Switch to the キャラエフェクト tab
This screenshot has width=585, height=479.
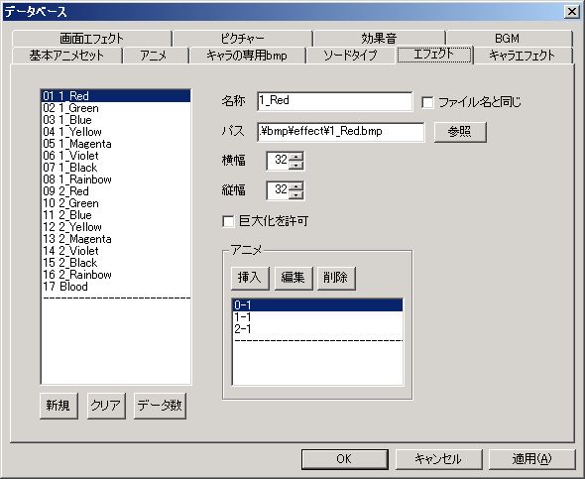(x=523, y=56)
